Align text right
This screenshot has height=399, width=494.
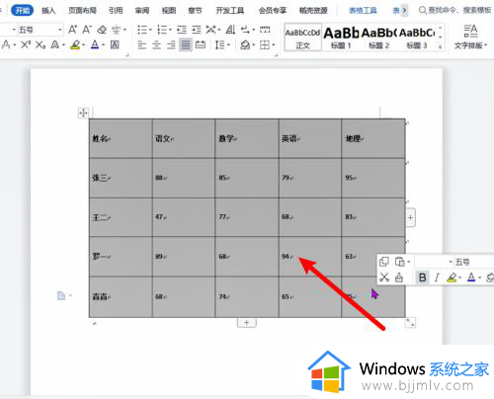171,44
